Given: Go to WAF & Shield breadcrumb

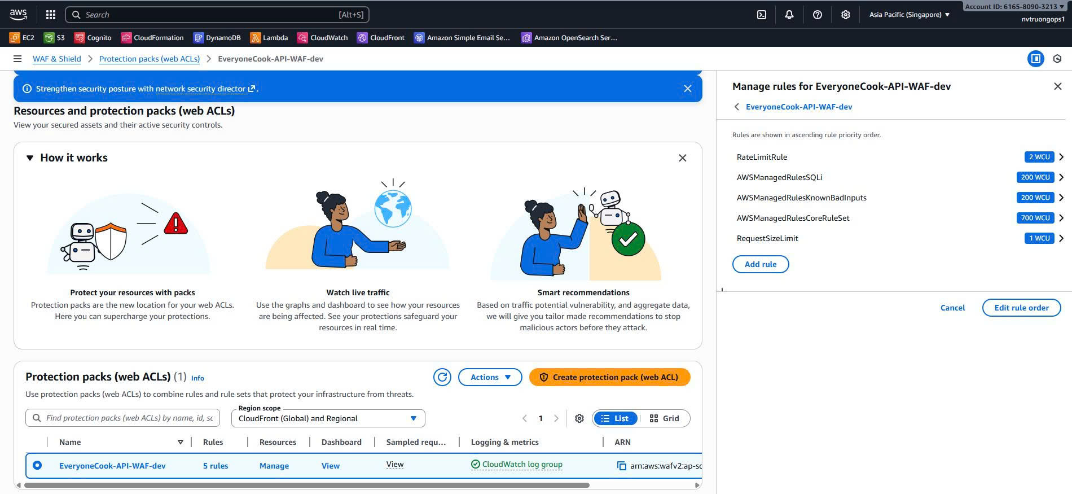Looking at the screenshot, I should tap(56, 59).
